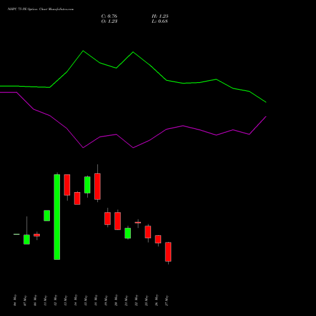Click the '12 May' date axis label
The height and width of the screenshot is (316, 316).
[56, 300]
